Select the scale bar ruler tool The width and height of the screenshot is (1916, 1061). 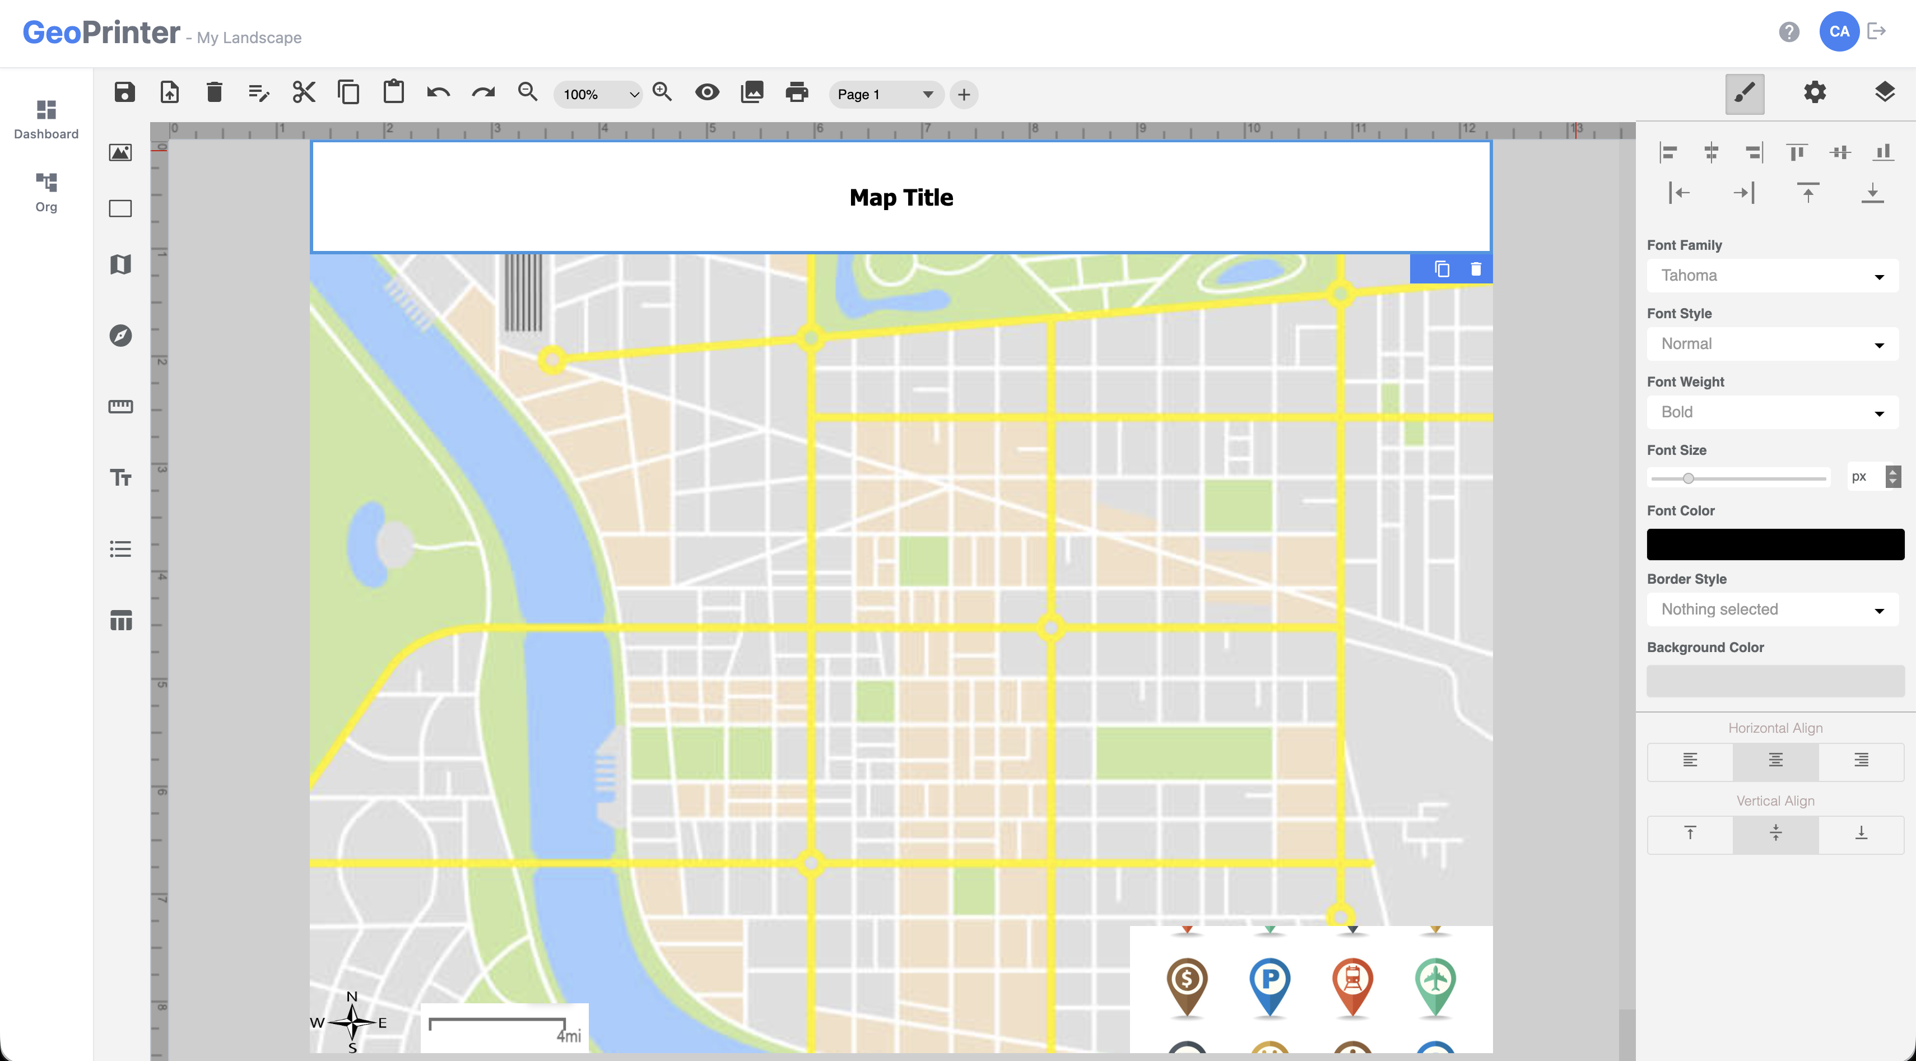coord(120,406)
